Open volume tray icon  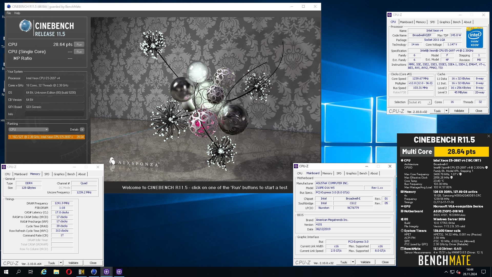click(458, 272)
